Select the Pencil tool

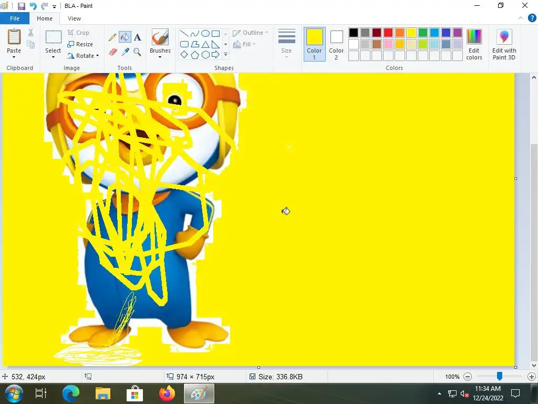pyautogui.click(x=112, y=37)
